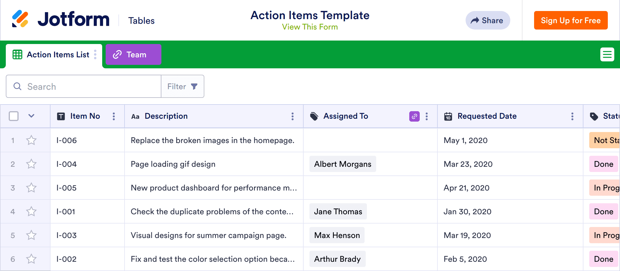Star the row for item I-006

(31, 140)
